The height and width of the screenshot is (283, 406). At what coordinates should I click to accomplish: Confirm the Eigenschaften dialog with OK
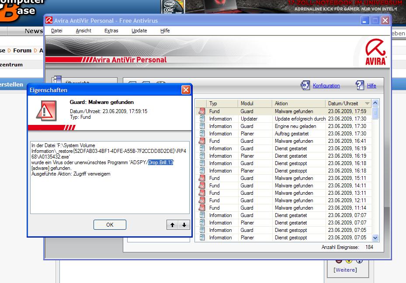(110, 225)
